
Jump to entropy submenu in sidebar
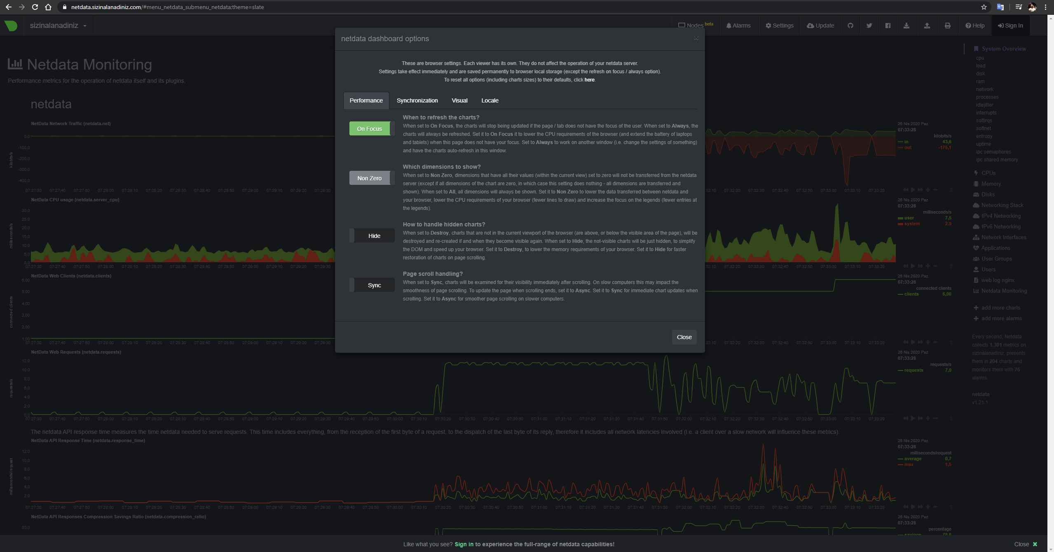(x=984, y=136)
